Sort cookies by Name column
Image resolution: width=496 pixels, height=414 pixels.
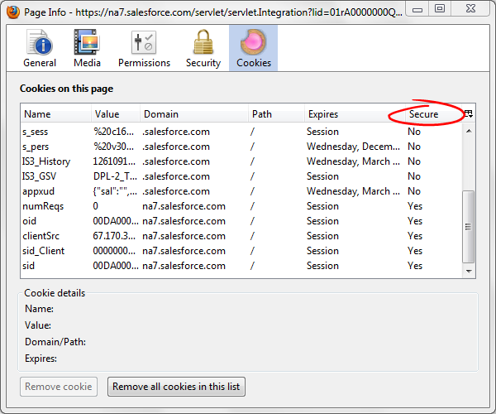[x=55, y=114]
